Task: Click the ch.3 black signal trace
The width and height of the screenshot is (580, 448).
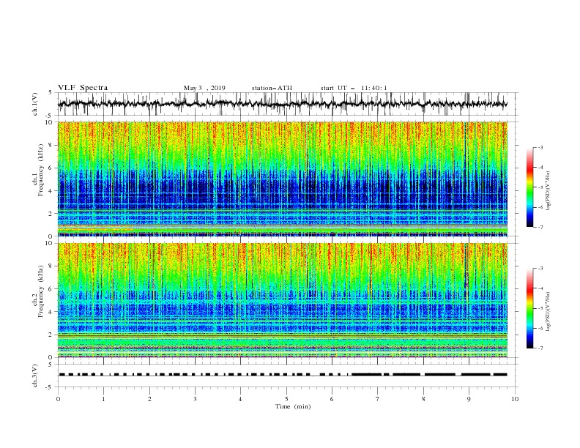Action: click(x=283, y=375)
